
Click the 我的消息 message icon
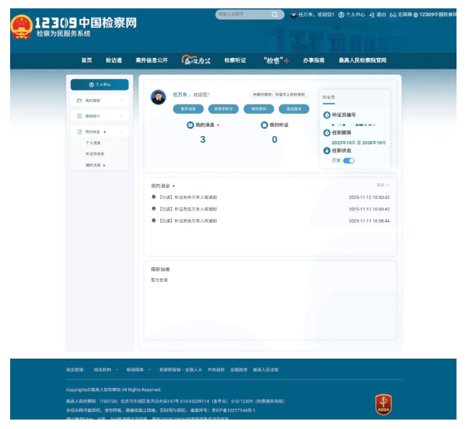190,125
